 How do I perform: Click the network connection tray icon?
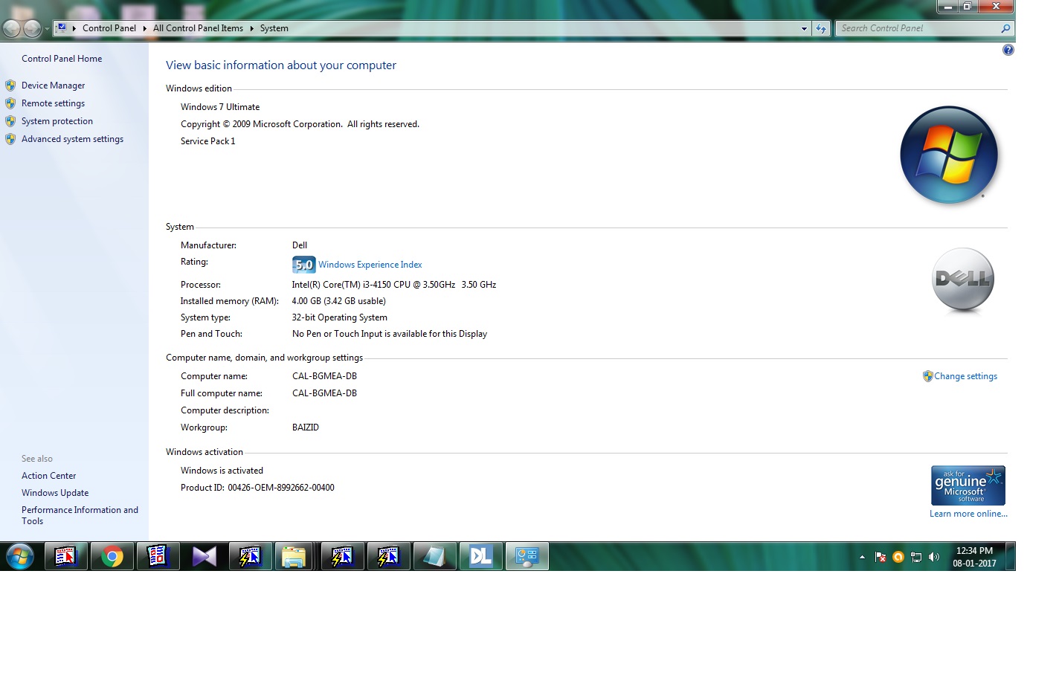(916, 557)
